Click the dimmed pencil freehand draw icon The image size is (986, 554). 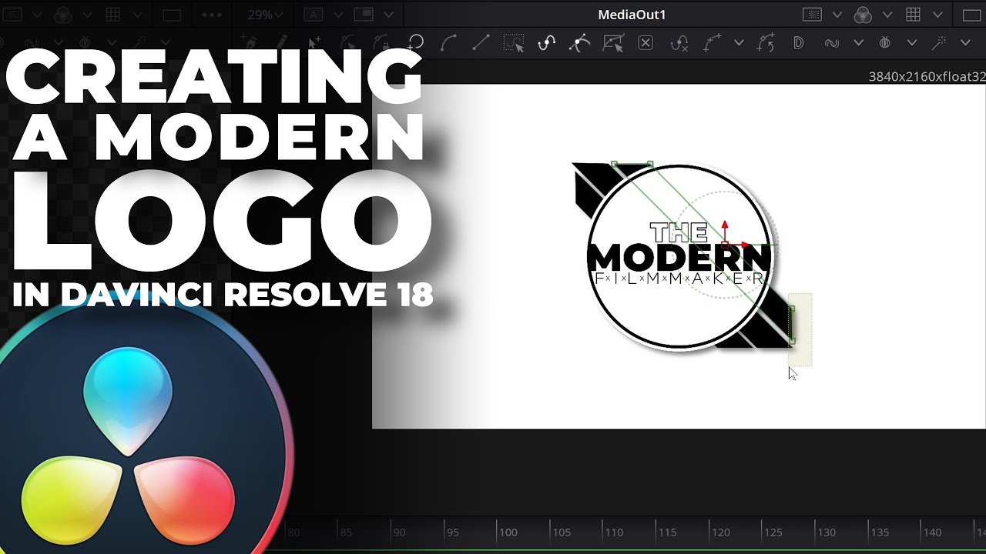(x=281, y=42)
